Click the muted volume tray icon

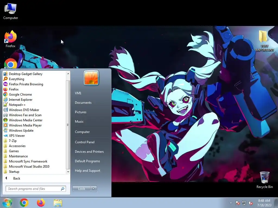[x=251, y=203]
